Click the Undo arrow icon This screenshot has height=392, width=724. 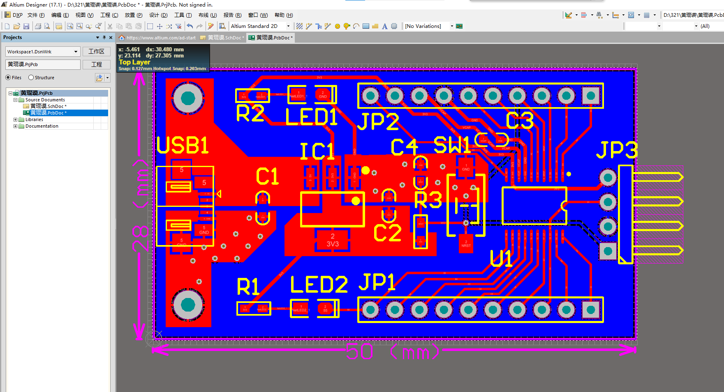pos(190,26)
